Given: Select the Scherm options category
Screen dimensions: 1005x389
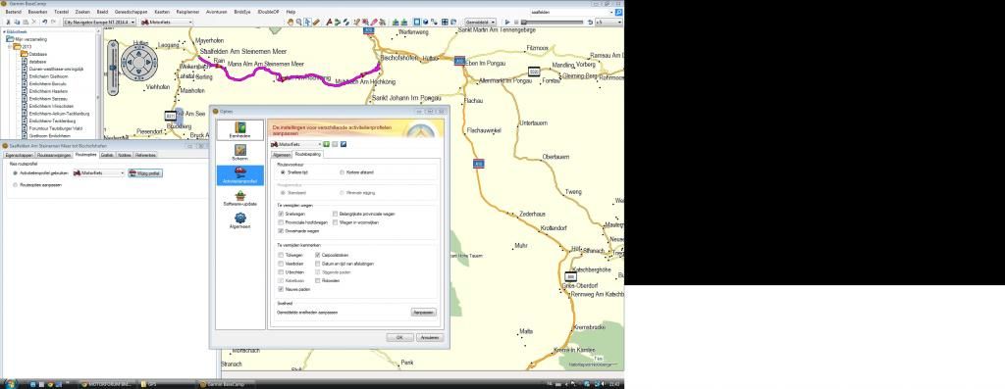Looking at the screenshot, I should 239,152.
